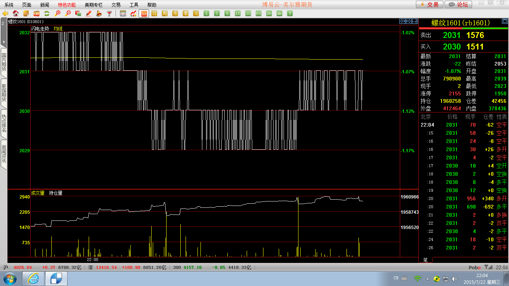
Task: Switch to the 股指期货 side tab
Action: click(x=4, y=93)
